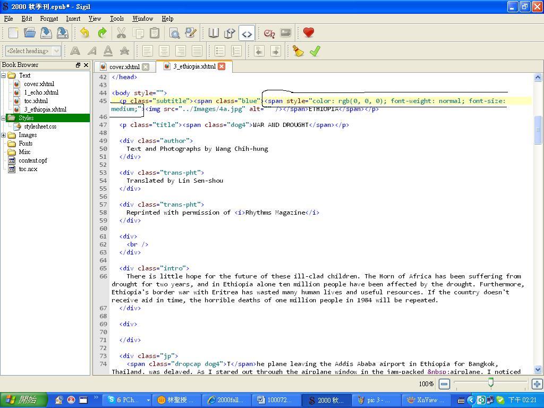The width and height of the screenshot is (544, 408).
Task: Open the Select heading dropdown
Action: point(32,51)
